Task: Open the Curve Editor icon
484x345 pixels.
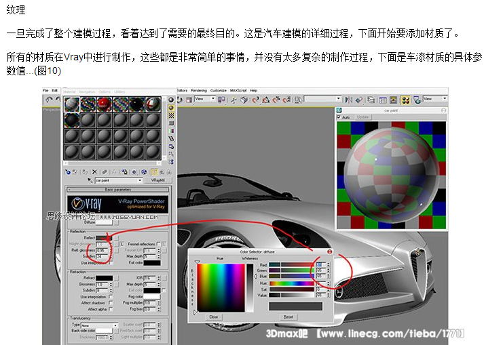Action: point(383,100)
